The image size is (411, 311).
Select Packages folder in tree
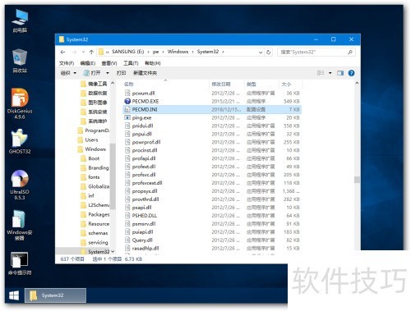tap(99, 214)
